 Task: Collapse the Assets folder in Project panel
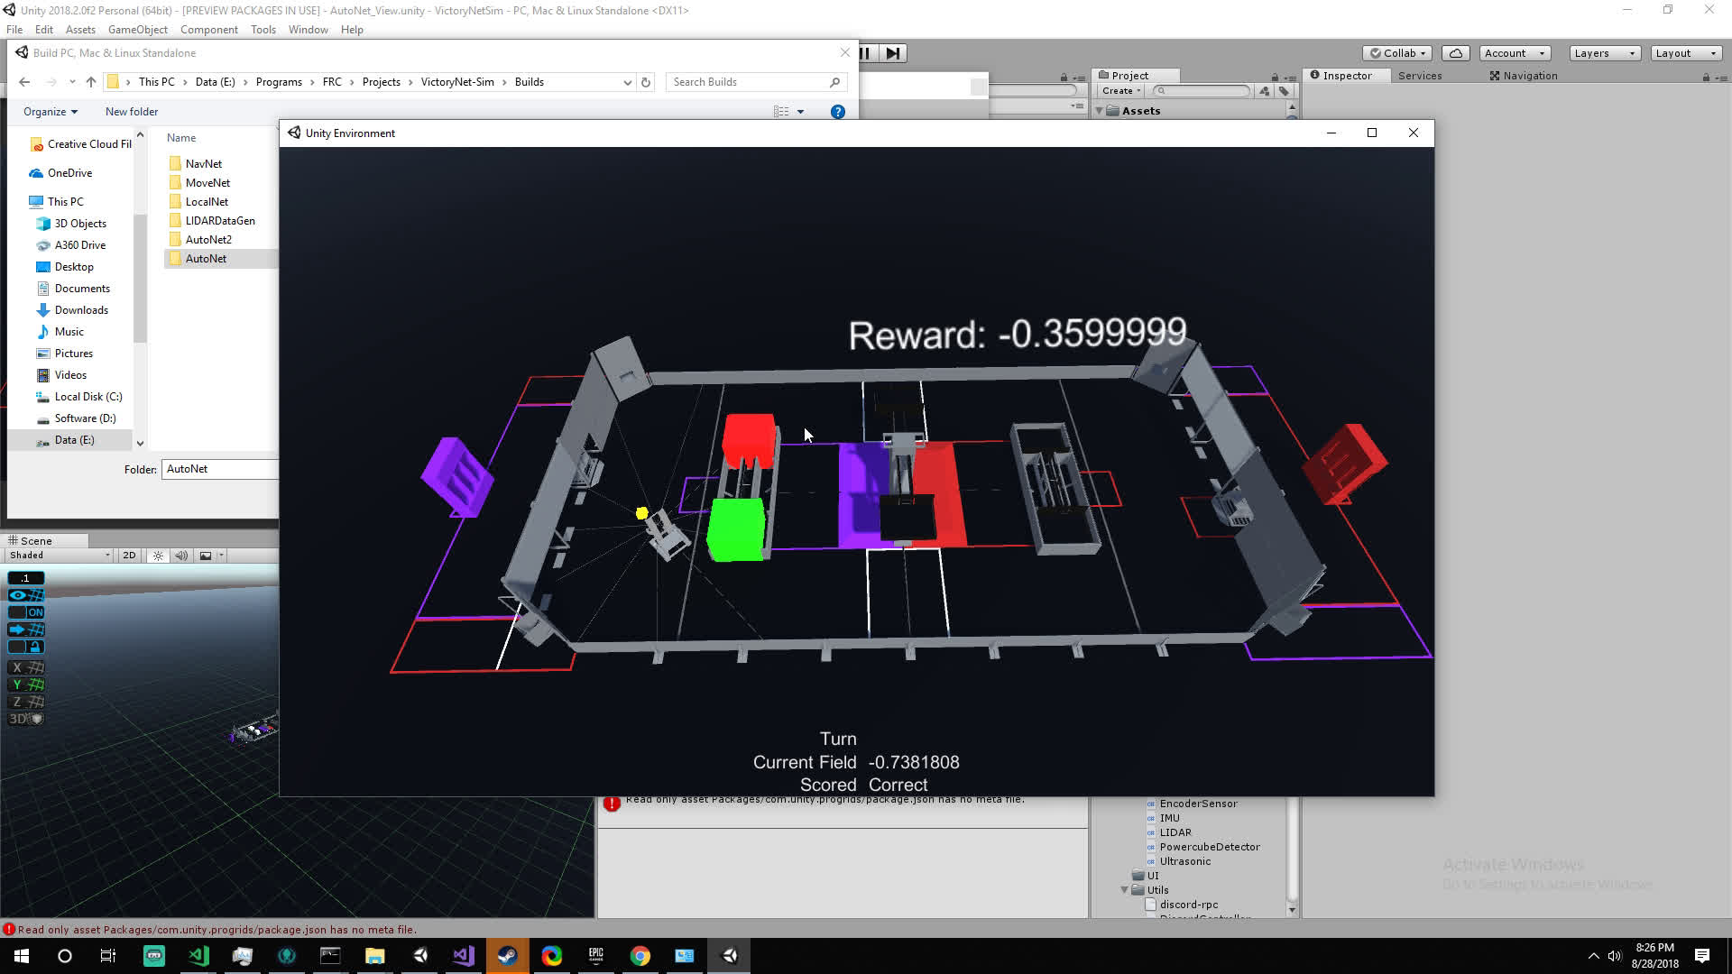(x=1100, y=111)
